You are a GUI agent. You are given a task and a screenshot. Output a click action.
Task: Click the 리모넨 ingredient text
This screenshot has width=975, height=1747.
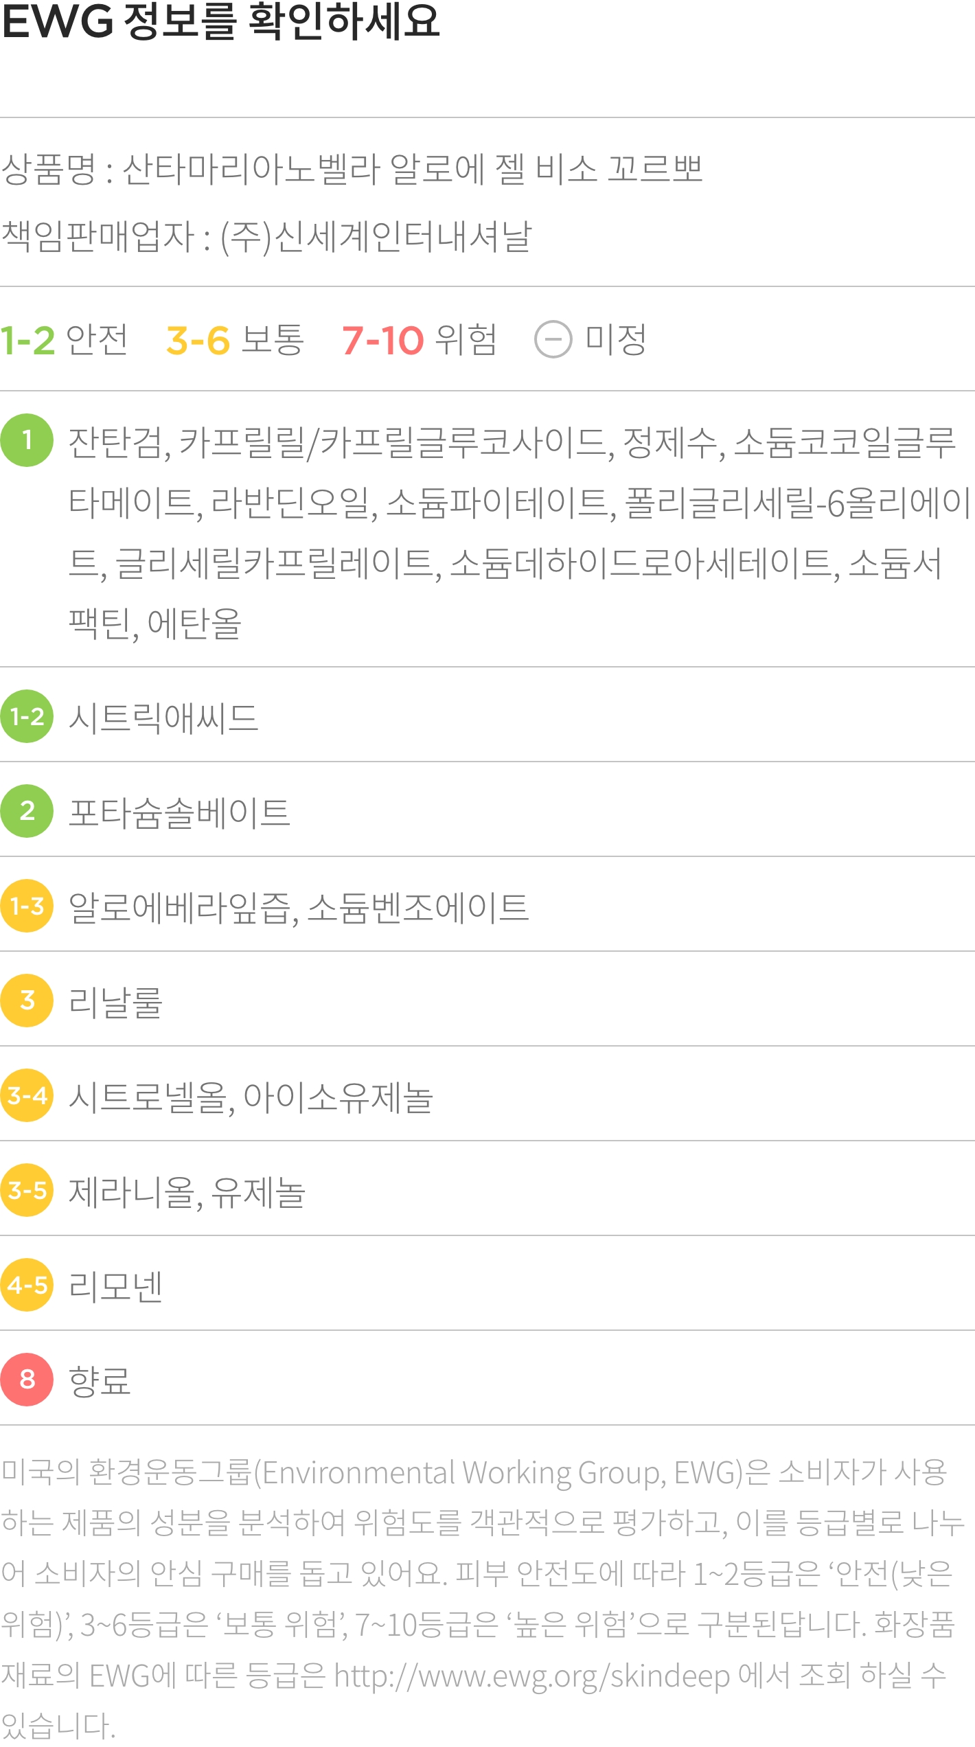click(115, 1286)
